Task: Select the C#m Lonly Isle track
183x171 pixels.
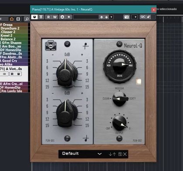Action: point(14,91)
